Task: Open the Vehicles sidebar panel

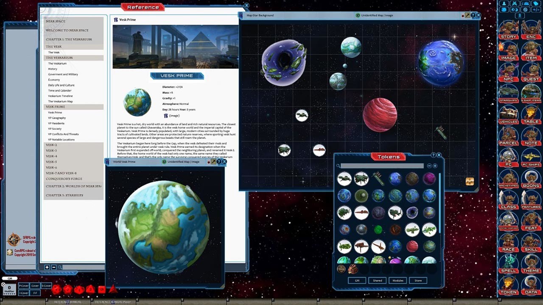Action: [508, 113]
